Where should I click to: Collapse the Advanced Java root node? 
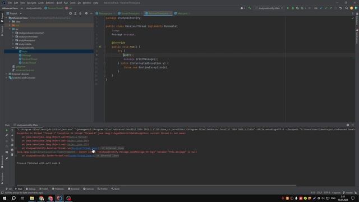[6, 18]
